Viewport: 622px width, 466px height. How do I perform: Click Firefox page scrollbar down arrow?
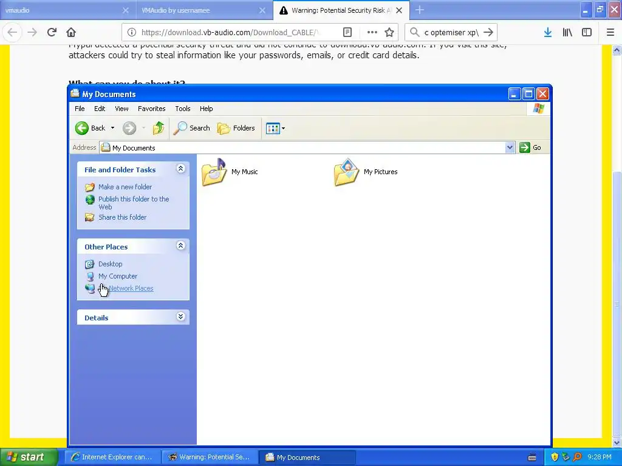617,442
